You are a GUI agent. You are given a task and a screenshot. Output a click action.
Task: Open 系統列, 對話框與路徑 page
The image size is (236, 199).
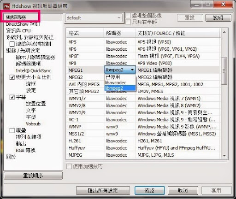point(30,37)
